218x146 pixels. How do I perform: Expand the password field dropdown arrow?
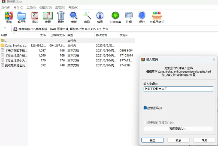(x=211, y=89)
